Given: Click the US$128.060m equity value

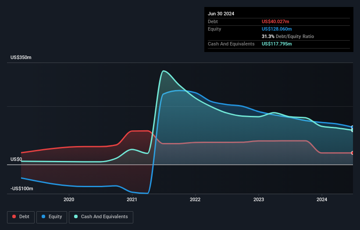Looking at the screenshot, I should pos(277,29).
